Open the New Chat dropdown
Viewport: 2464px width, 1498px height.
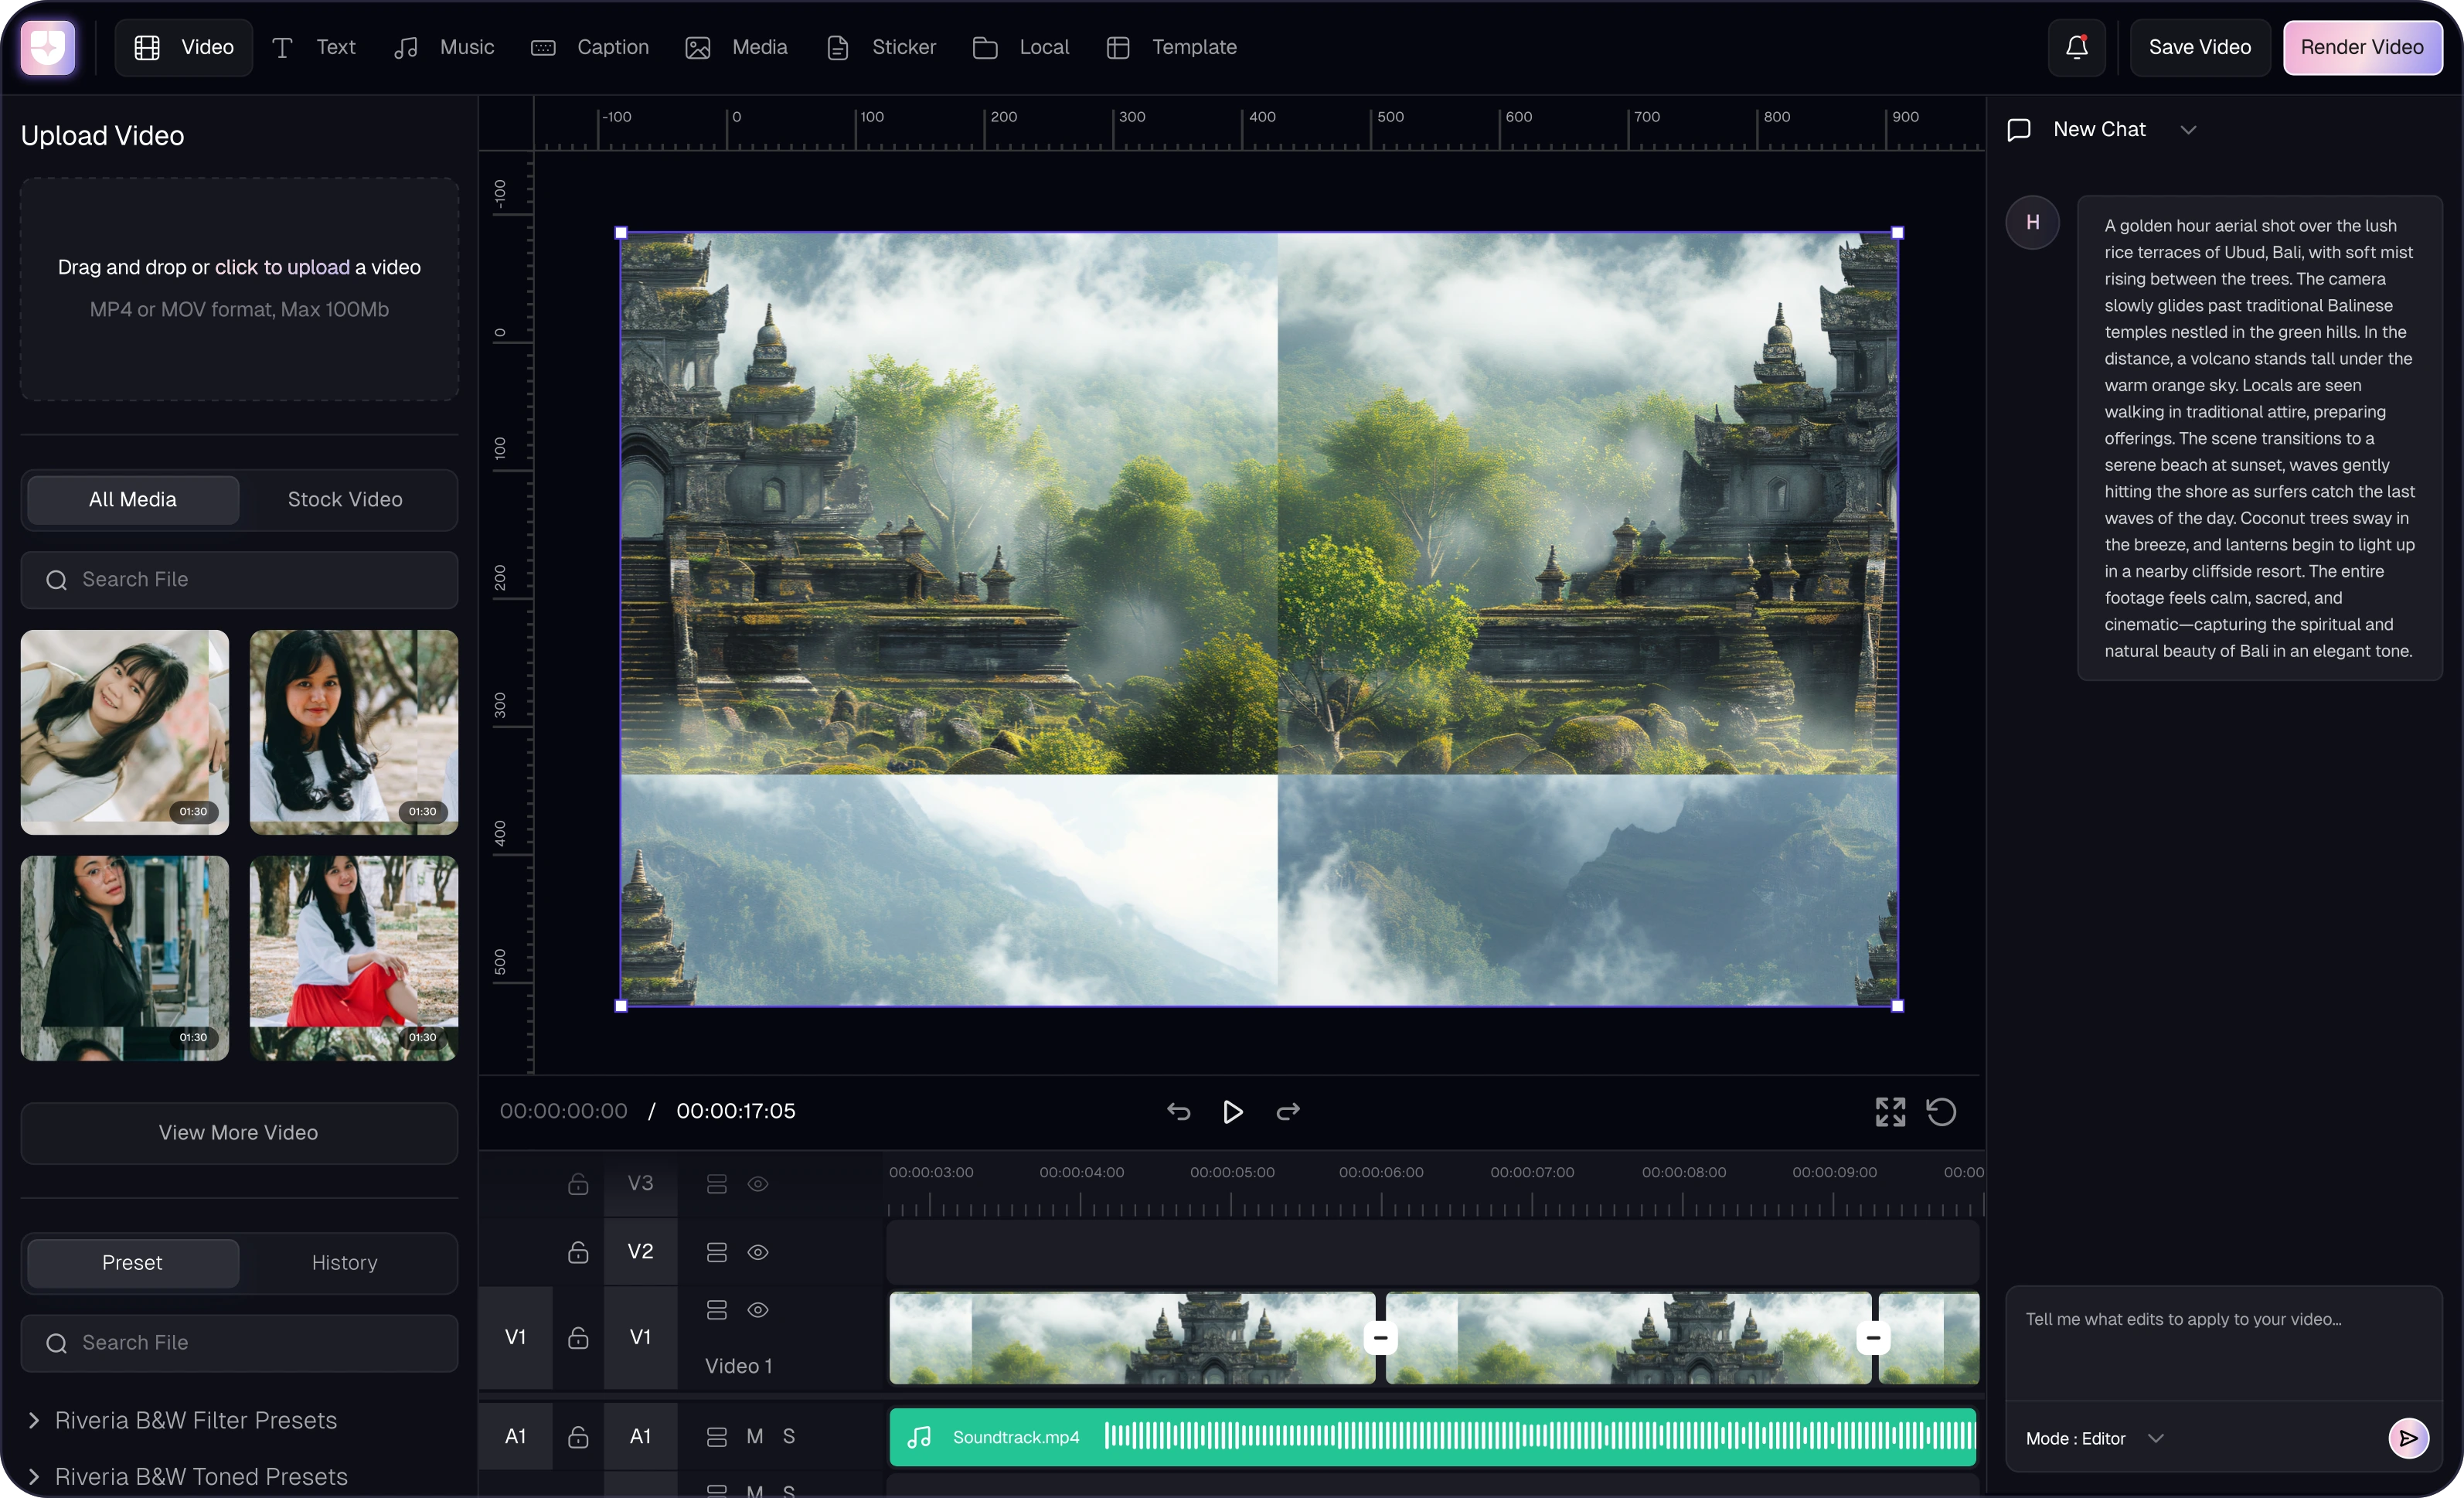[x=2188, y=128]
